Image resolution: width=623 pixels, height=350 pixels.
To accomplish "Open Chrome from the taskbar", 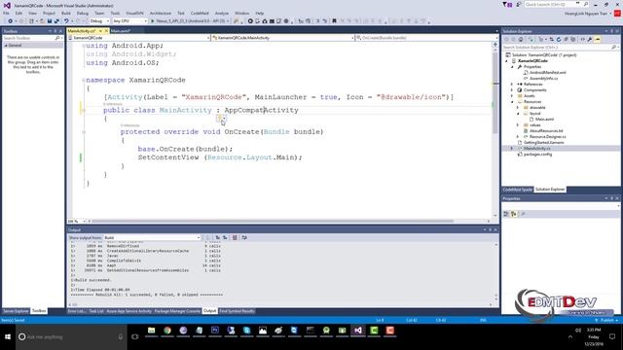I will [167, 331].
